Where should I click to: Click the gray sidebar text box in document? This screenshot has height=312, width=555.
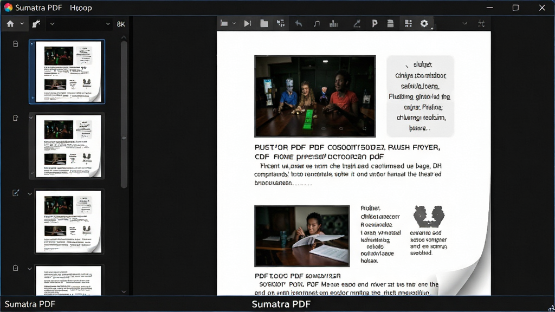(420, 96)
